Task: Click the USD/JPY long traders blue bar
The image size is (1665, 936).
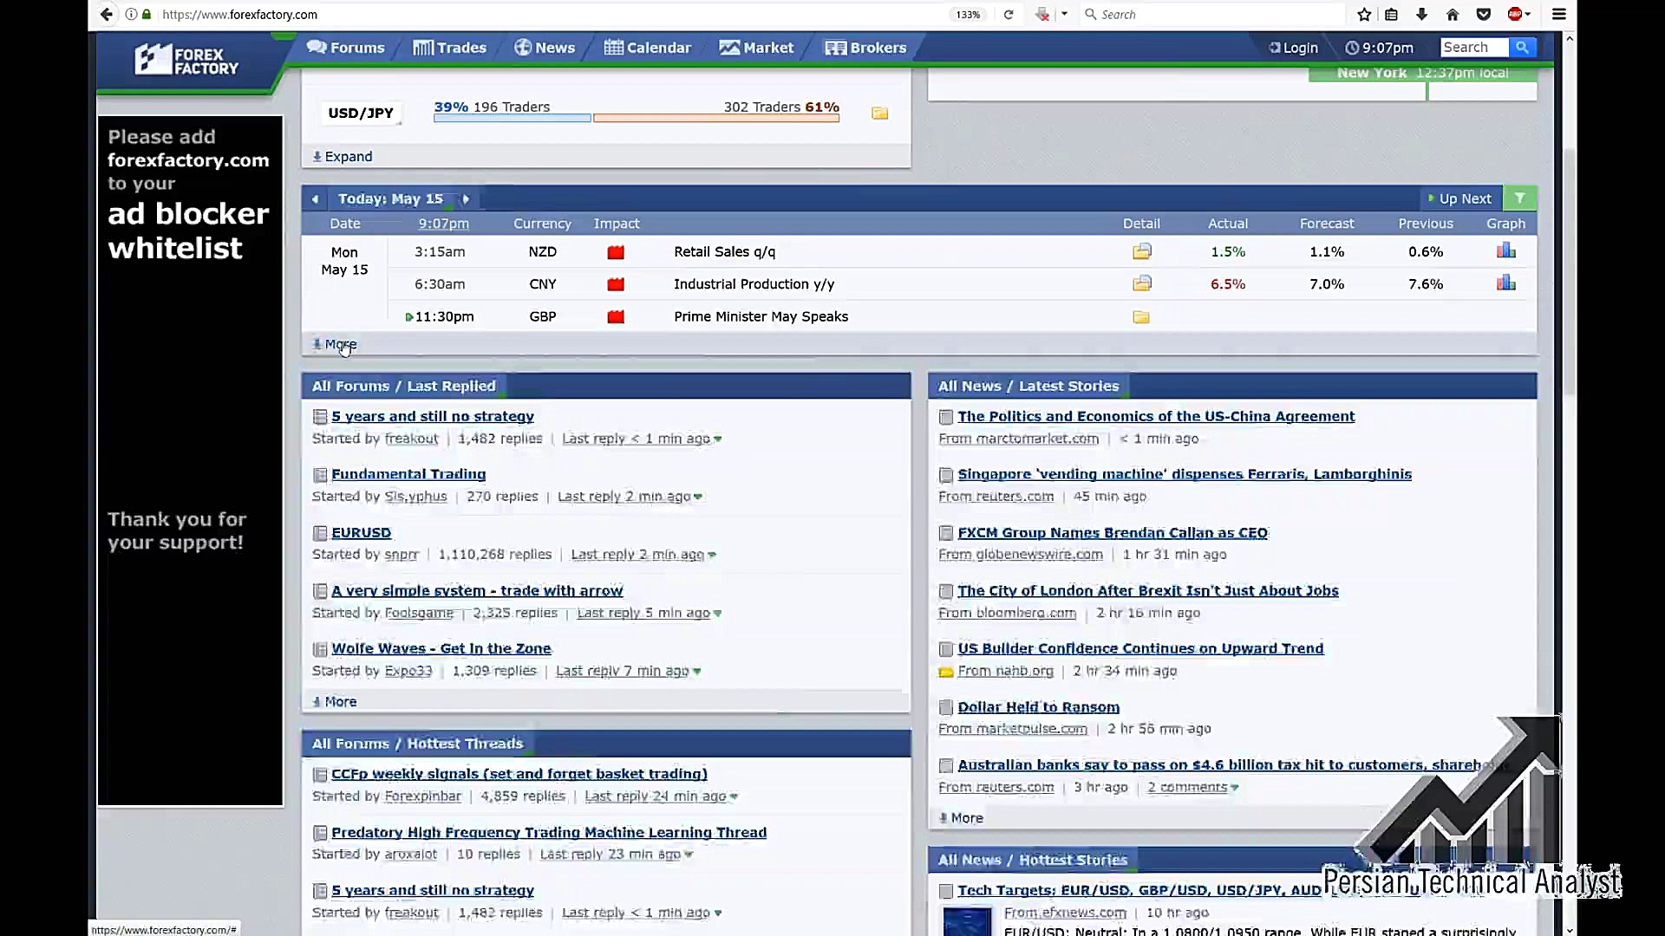Action: [513, 118]
